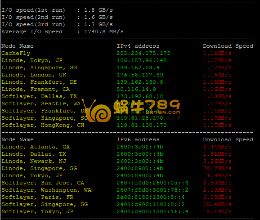The height and width of the screenshot is (220, 260).
Task: Select the IPv6 address 2607:f0d0:2601:2a::4
Action: pos(152,183)
